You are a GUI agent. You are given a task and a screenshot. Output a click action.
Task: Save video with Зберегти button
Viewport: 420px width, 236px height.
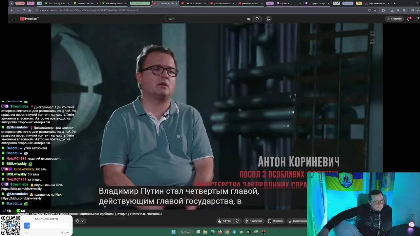point(275,221)
